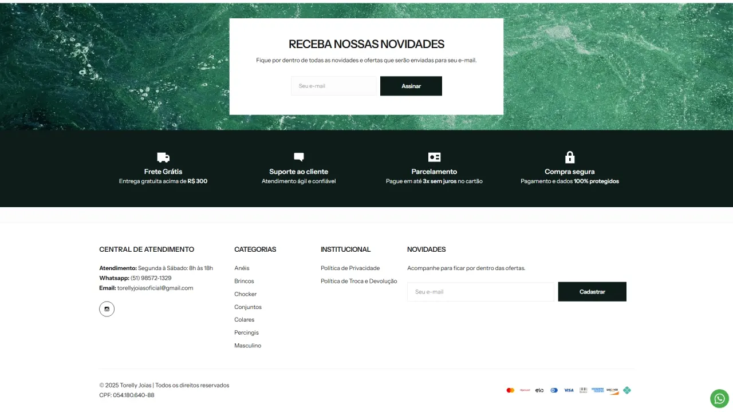Viewport: 733px width, 412px height.
Task: Click 'Entrega gratuita acima de R$ 300'
Action: point(163,181)
